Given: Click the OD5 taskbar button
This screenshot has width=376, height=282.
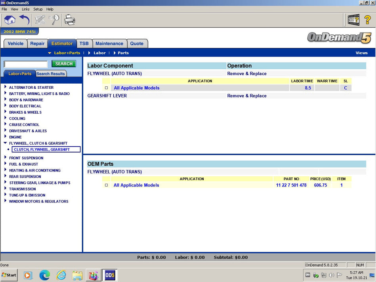Looking at the screenshot, I should pos(109,275).
